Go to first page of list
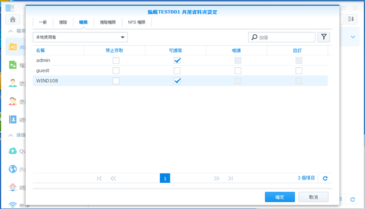The image size is (365, 209). click(99, 178)
